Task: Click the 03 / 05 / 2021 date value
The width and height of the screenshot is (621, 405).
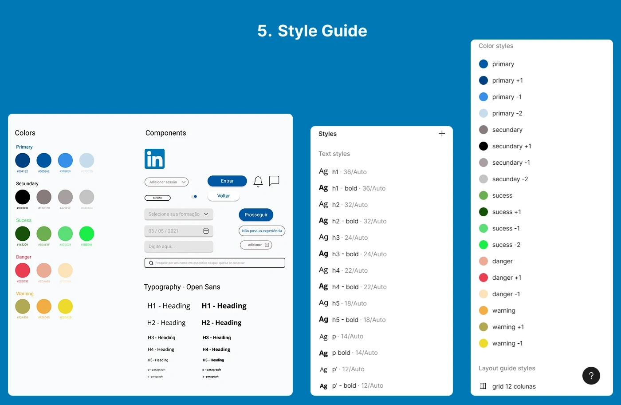Action: [x=163, y=231]
